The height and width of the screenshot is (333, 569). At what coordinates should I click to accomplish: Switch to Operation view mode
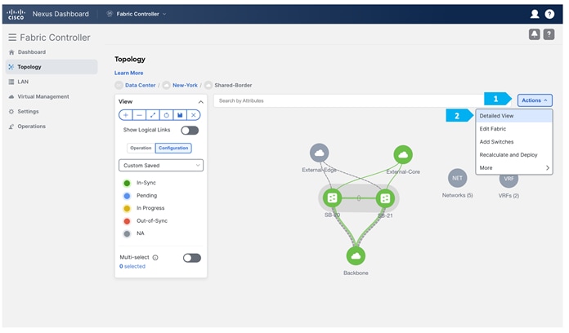[x=141, y=149]
